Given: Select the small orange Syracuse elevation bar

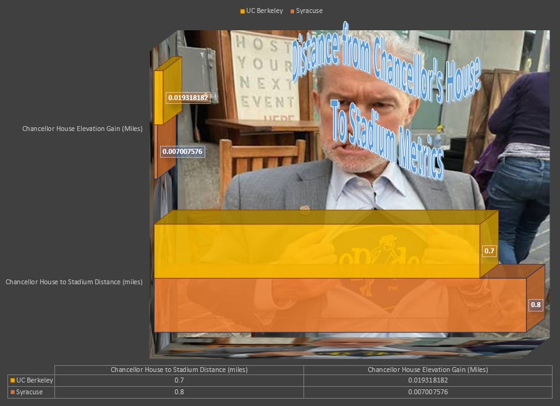Looking at the screenshot, I should 156,151.
